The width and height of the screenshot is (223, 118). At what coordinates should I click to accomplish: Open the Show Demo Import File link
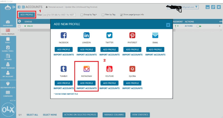pyautogui.click(x=66, y=94)
